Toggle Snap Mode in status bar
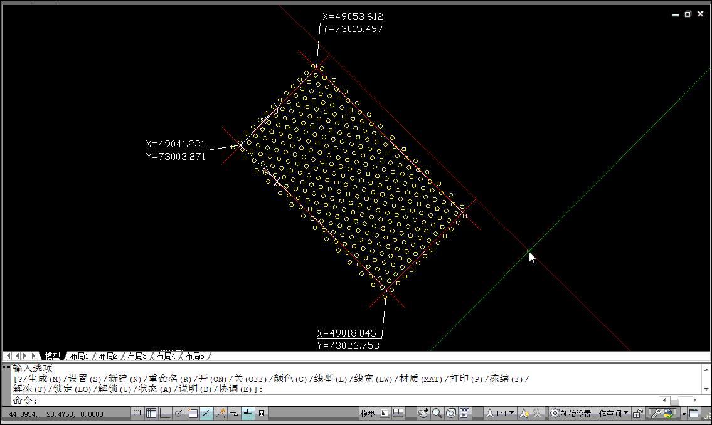Image resolution: width=712 pixels, height=425 pixels. (x=137, y=413)
